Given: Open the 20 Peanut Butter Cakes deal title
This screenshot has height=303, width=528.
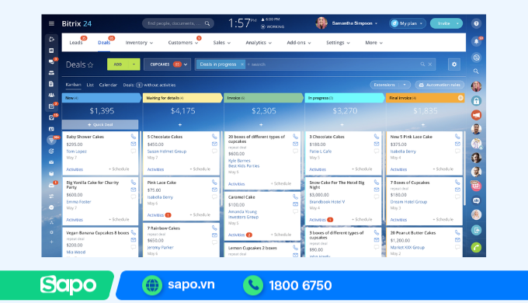Looking at the screenshot, I should click(x=413, y=233).
